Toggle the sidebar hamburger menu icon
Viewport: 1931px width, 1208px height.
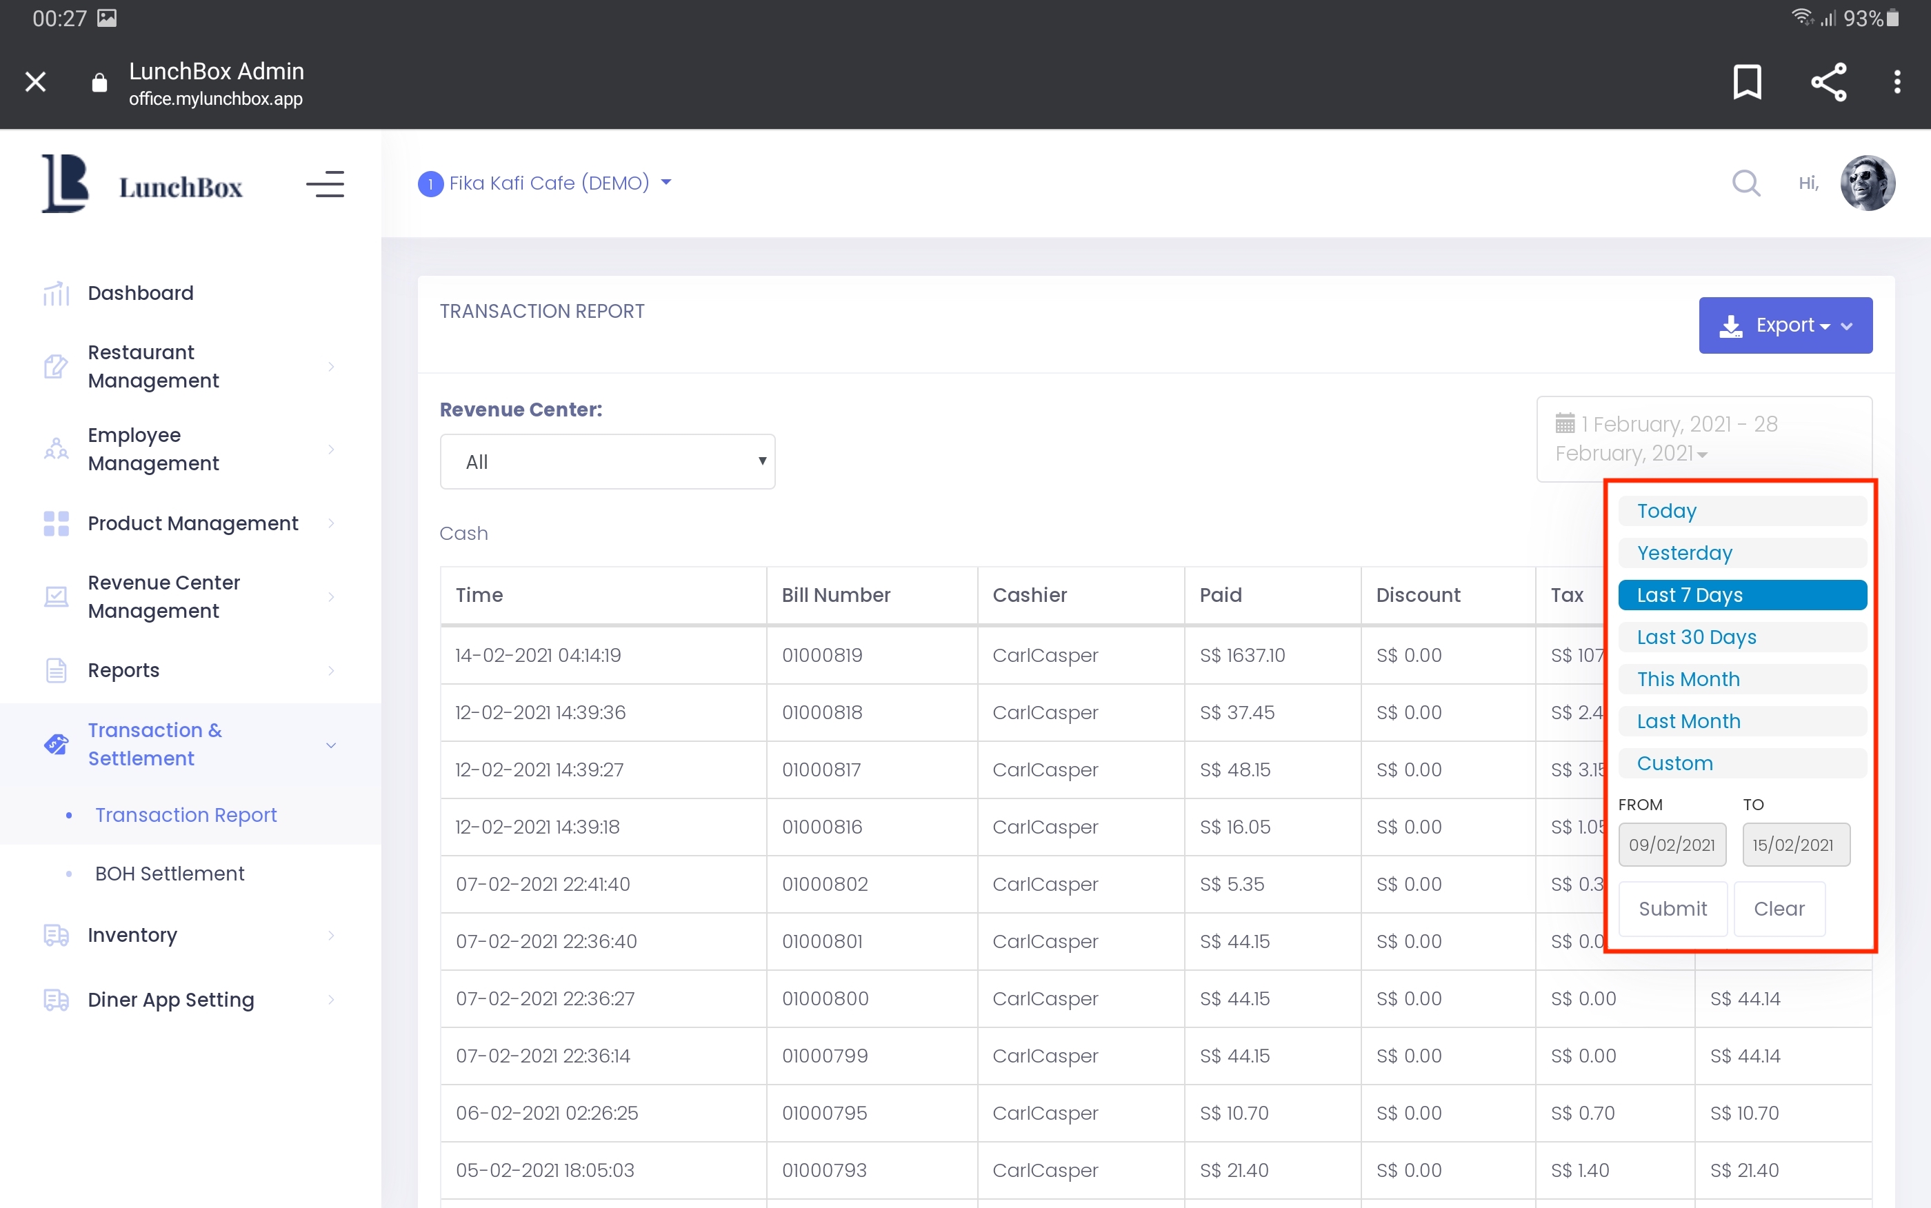pyautogui.click(x=325, y=185)
